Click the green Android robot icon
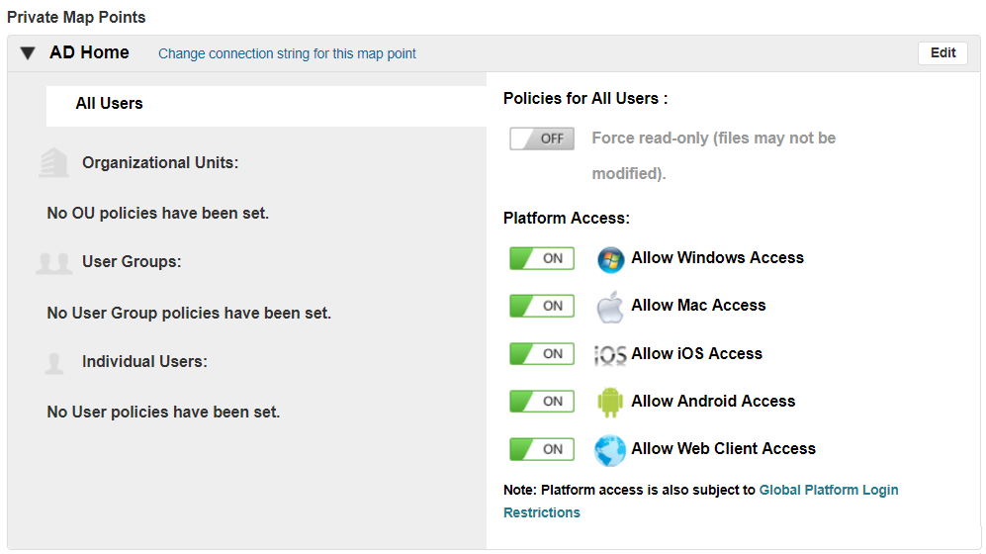Image resolution: width=986 pixels, height=554 pixels. pyautogui.click(x=608, y=402)
